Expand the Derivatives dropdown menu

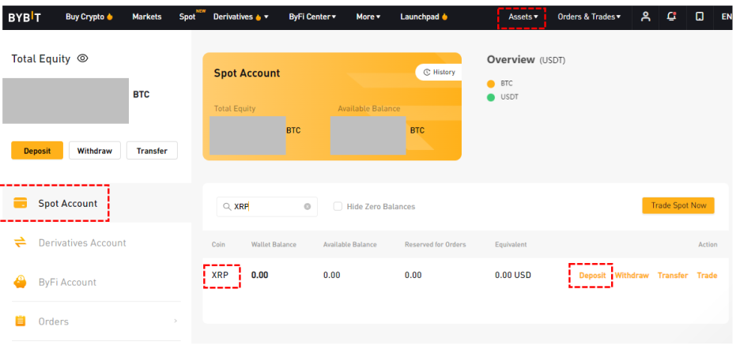point(266,17)
